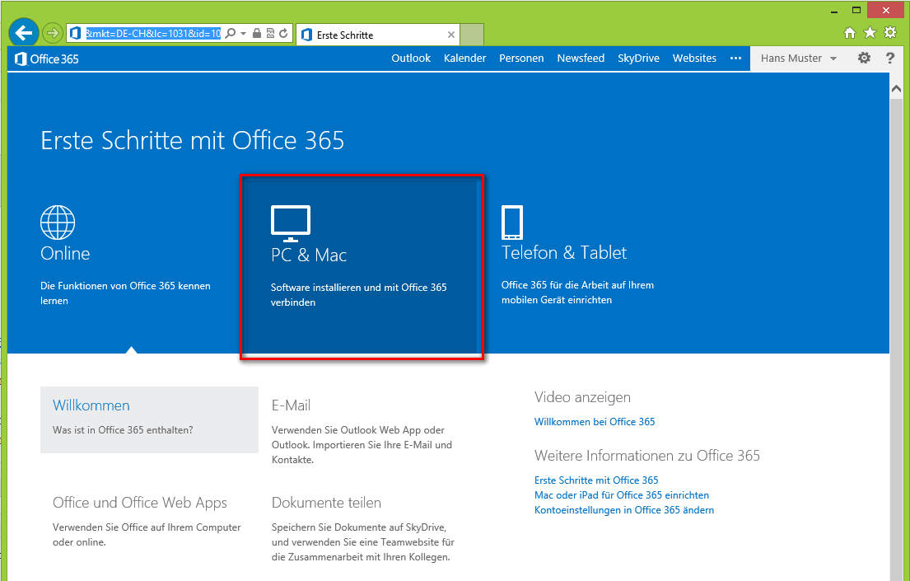Open SkyDrive from the navigation bar
The height and width of the screenshot is (581, 910).
638,58
